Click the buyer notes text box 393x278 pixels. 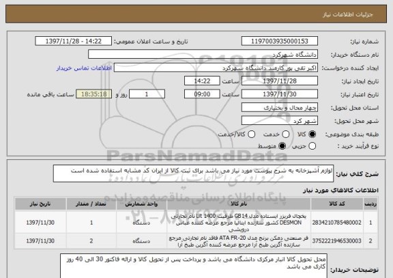(194, 266)
